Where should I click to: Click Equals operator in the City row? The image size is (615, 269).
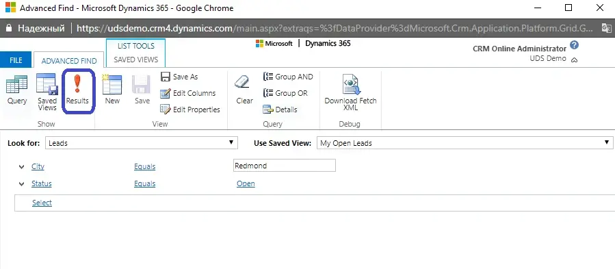click(x=145, y=166)
